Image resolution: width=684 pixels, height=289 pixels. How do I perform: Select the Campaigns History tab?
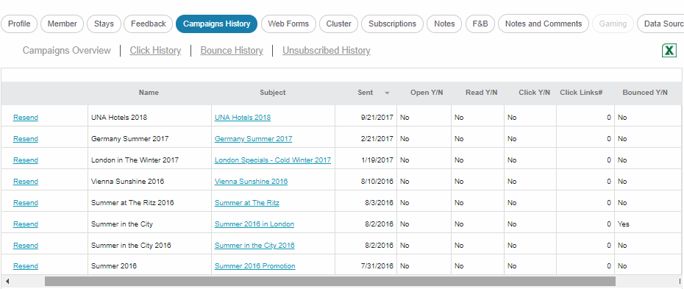coord(217,24)
